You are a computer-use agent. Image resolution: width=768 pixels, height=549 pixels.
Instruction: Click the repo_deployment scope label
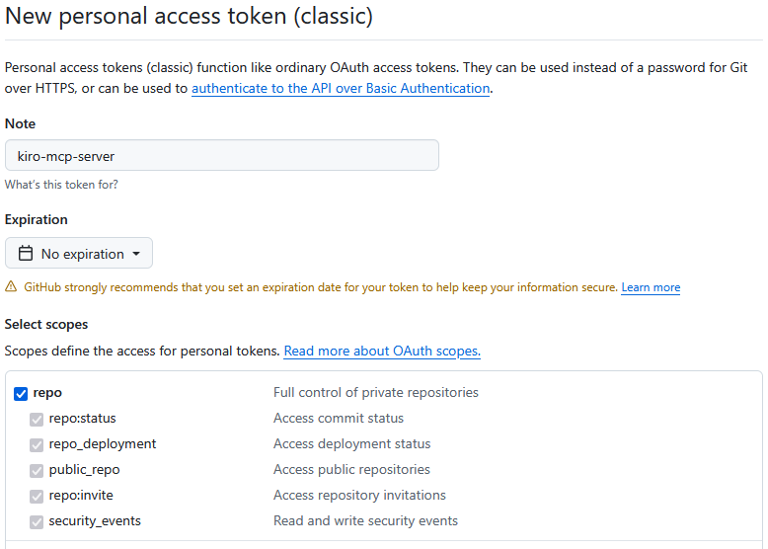tap(103, 444)
